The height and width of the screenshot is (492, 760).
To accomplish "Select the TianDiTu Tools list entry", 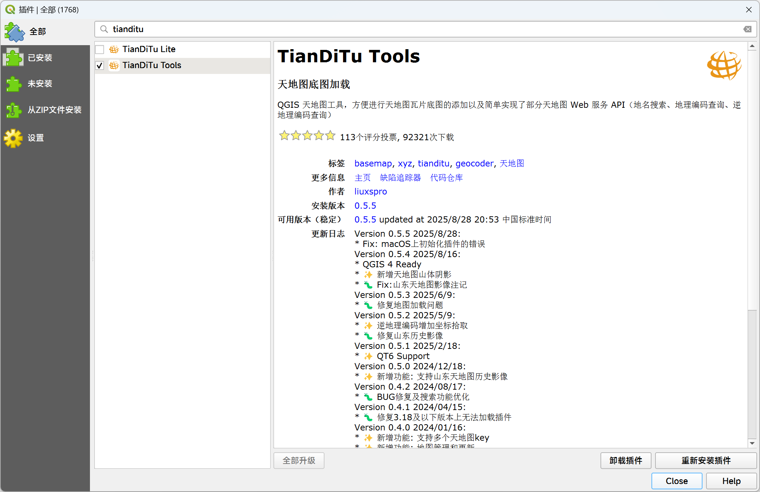I will point(152,66).
